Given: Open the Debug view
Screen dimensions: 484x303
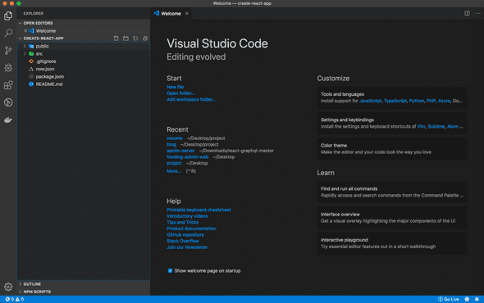Looking at the screenshot, I should point(8,68).
